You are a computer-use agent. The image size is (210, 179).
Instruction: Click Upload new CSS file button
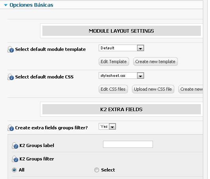point(153,89)
